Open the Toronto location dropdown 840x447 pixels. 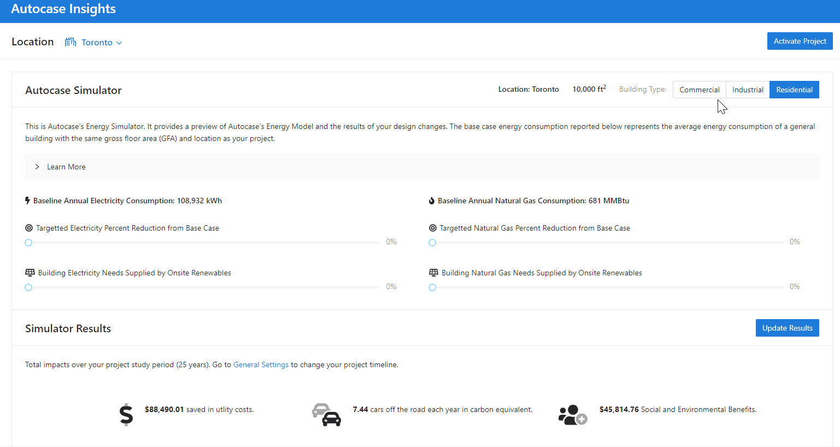pos(102,43)
